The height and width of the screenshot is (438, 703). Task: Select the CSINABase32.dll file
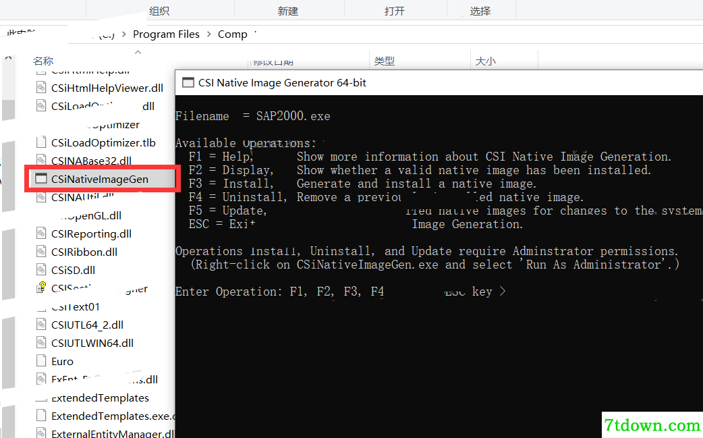pyautogui.click(x=92, y=161)
